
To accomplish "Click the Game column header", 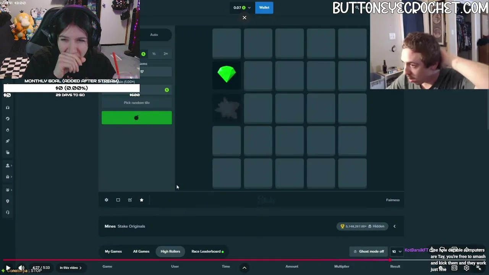I will pos(107,267).
